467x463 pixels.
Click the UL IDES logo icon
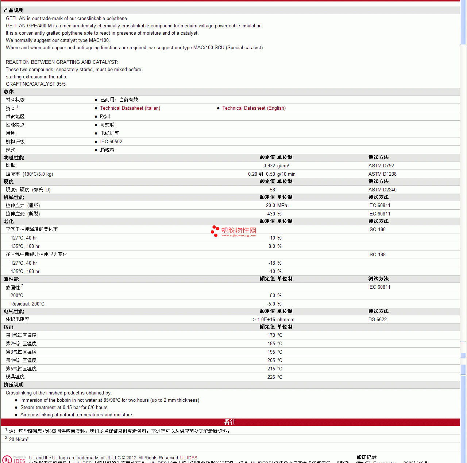(13, 459)
